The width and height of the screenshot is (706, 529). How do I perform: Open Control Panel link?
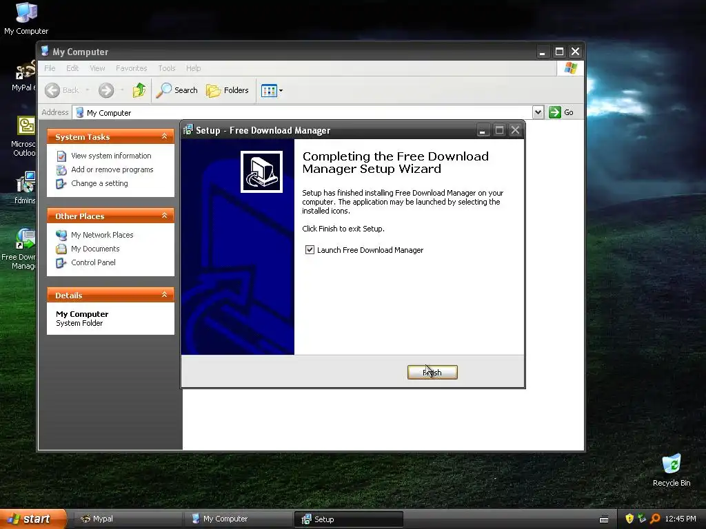click(x=93, y=262)
